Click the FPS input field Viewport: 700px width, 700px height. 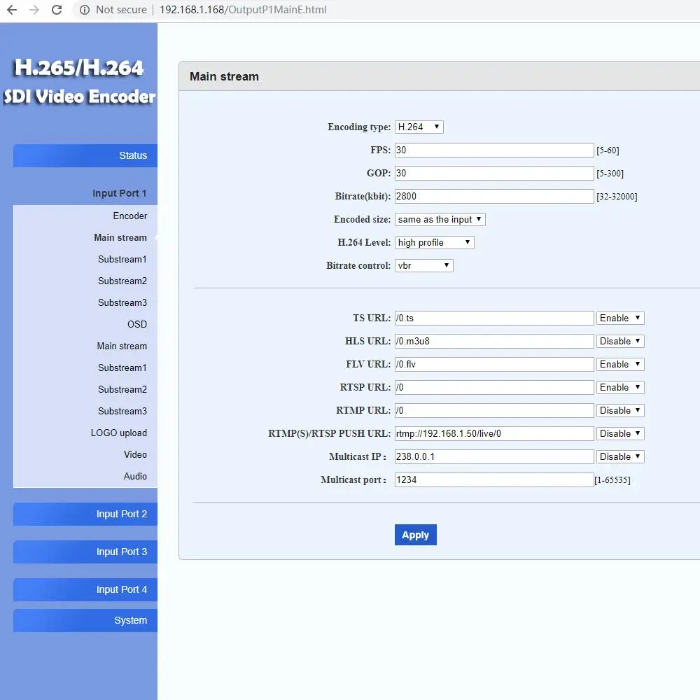(494, 150)
